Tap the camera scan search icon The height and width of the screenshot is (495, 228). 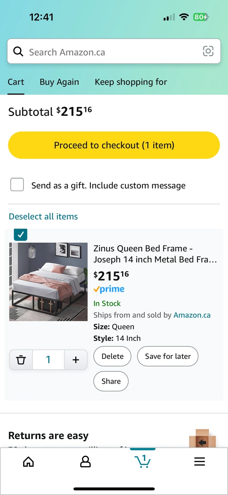pos(208,51)
